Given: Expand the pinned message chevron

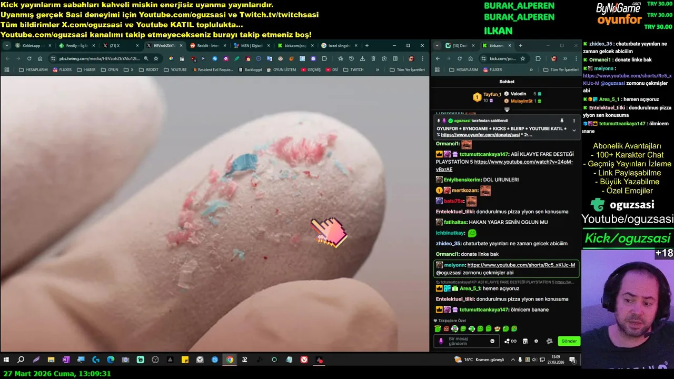Looking at the screenshot, I should tap(574, 130).
